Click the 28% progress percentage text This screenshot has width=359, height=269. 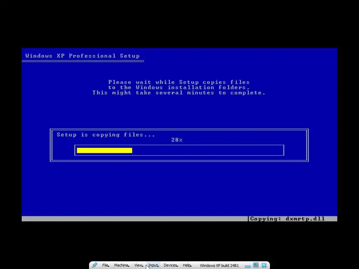(x=177, y=140)
